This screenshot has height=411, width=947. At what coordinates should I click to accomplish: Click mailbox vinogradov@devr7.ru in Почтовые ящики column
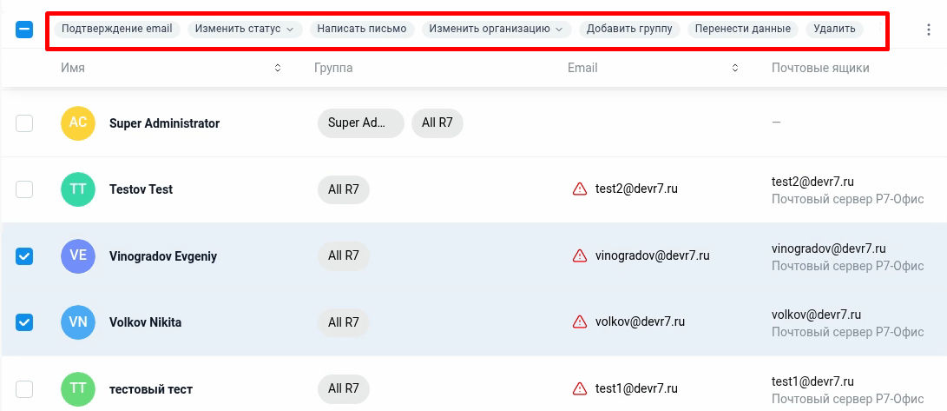829,248
